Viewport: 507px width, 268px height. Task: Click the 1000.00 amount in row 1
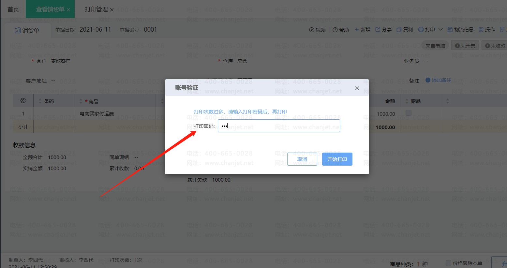[x=386, y=114]
